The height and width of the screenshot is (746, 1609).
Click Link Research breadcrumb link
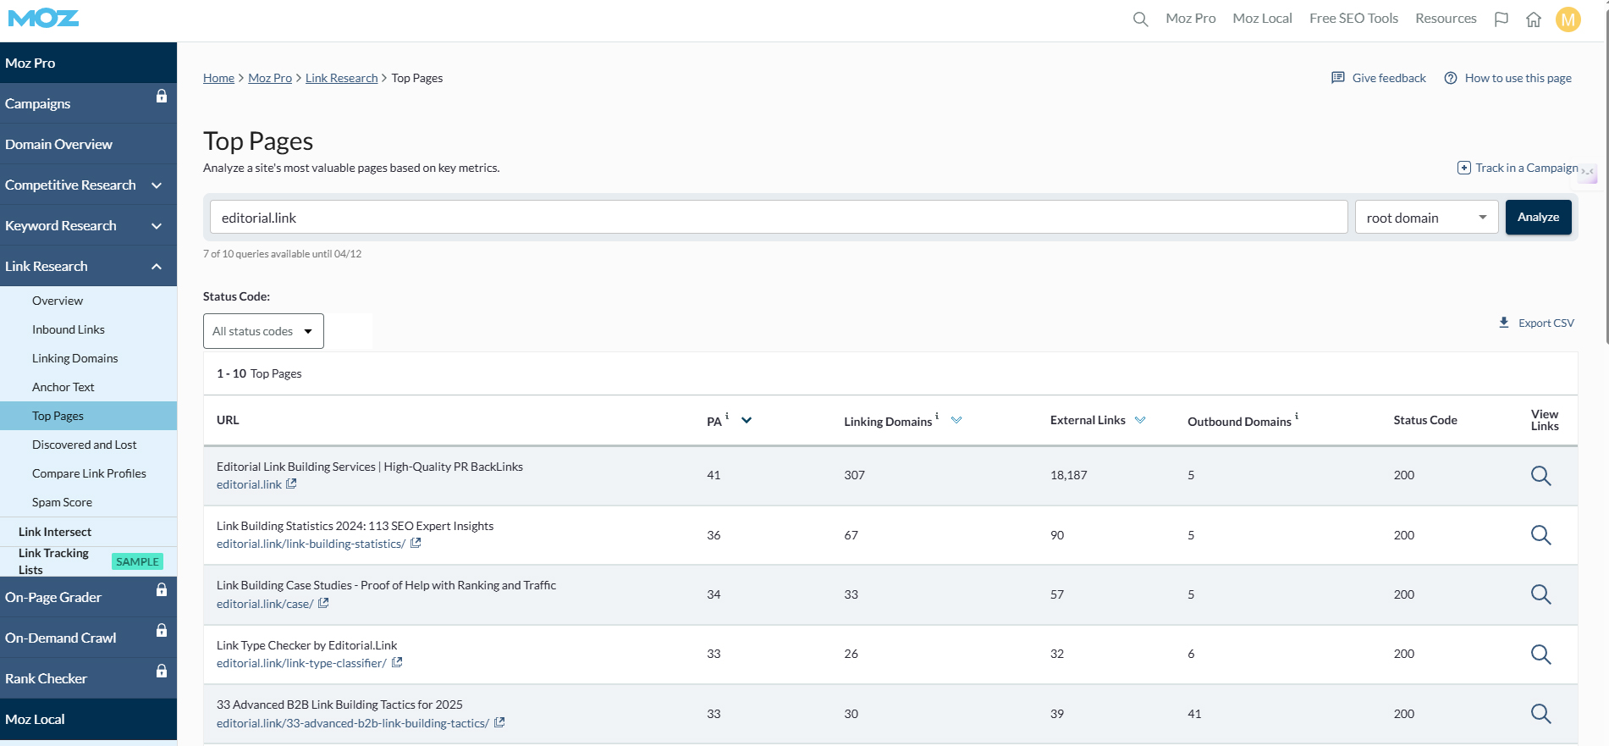tap(341, 78)
